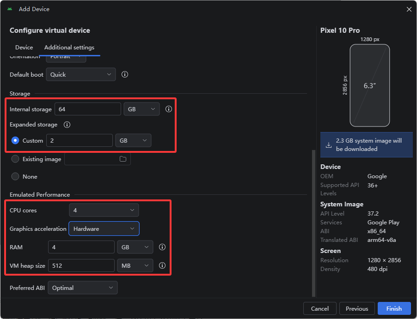This screenshot has width=417, height=319.
Task: Click the '36+' supported API levels value
Action: click(373, 186)
